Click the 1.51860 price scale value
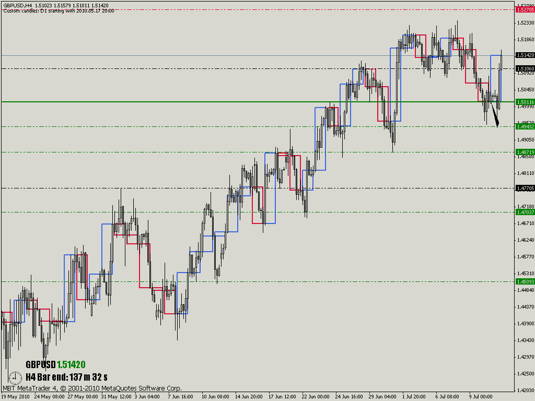Screen dimensions: 535x401 [526, 40]
